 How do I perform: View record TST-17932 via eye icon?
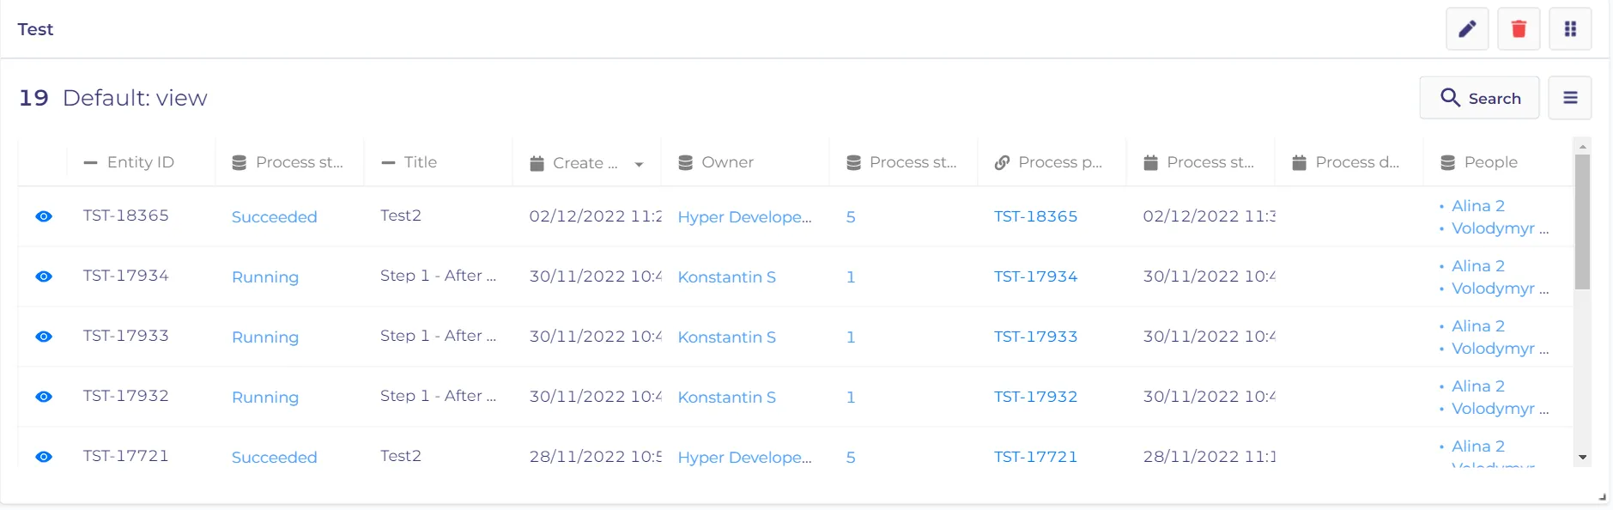point(44,397)
